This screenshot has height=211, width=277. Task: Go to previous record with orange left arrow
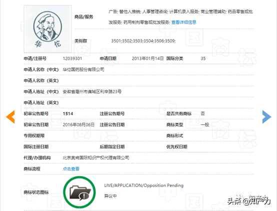(x=10, y=117)
